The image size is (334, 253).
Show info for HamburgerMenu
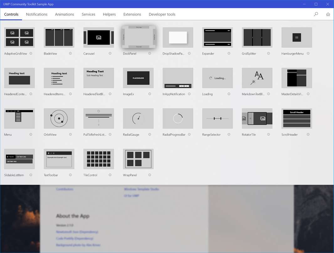click(x=308, y=53)
